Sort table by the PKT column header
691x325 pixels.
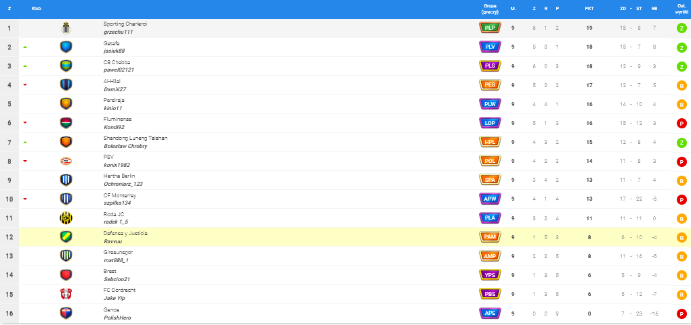pyautogui.click(x=589, y=9)
